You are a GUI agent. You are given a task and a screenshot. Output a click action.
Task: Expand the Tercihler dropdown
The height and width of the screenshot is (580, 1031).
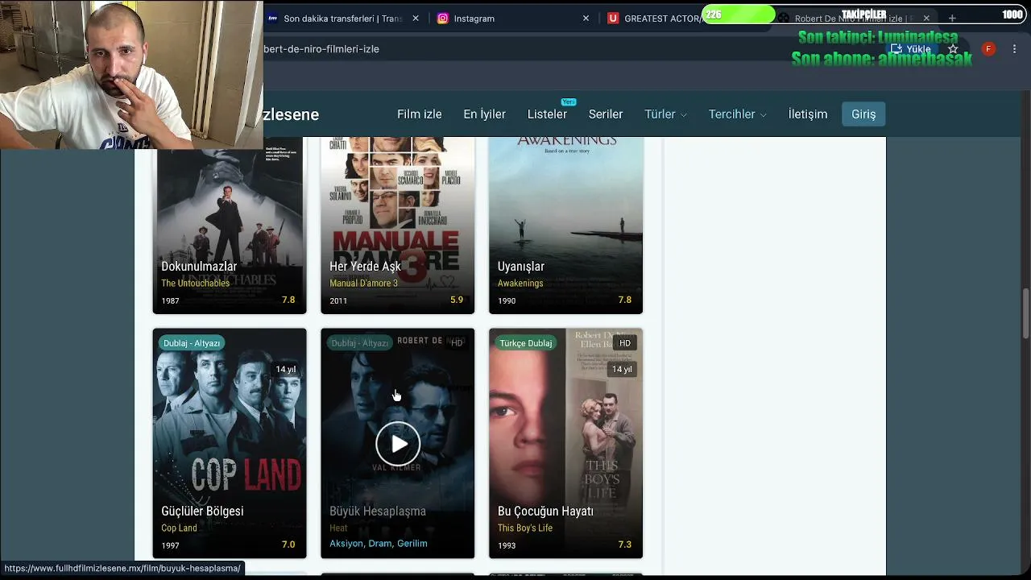pos(737,114)
